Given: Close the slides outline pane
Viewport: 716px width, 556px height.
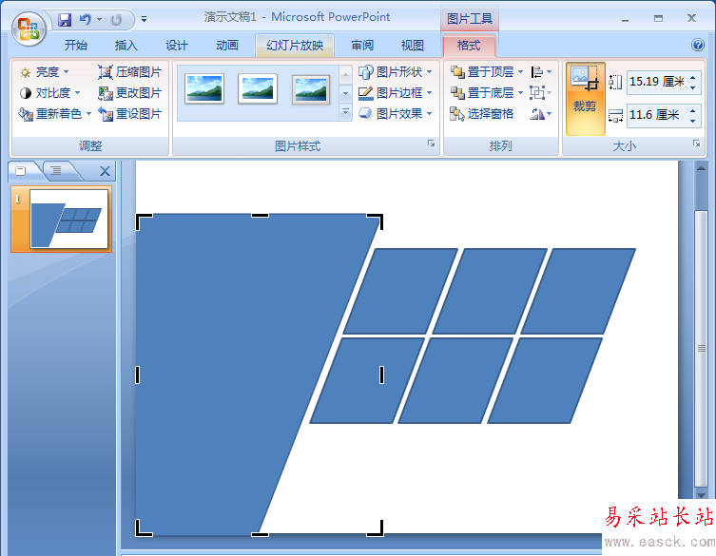Looking at the screenshot, I should point(105,171).
